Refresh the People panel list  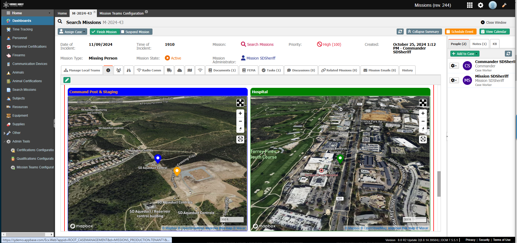[508, 54]
